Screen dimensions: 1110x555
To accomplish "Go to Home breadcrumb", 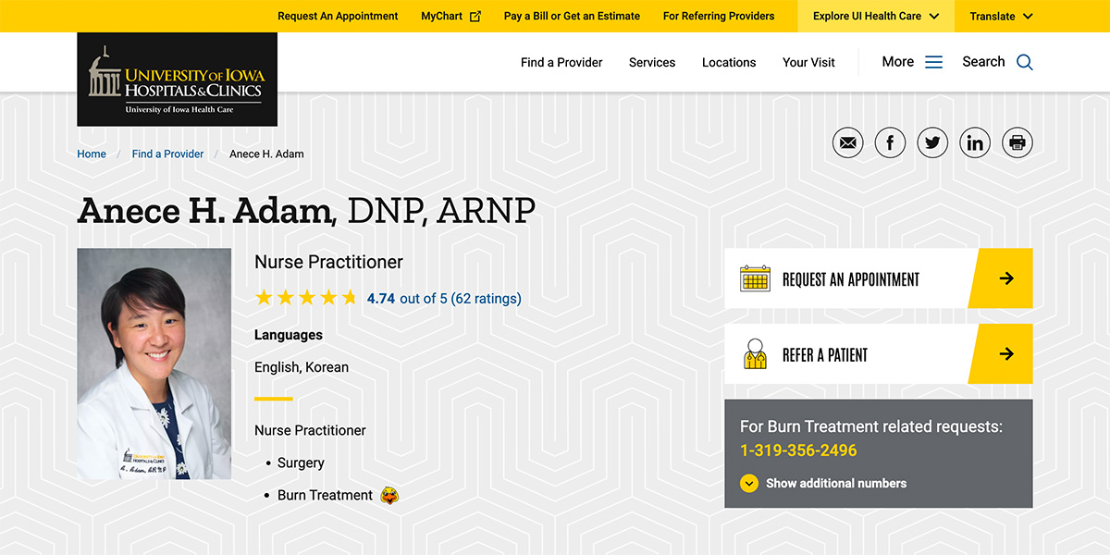I will (92, 154).
